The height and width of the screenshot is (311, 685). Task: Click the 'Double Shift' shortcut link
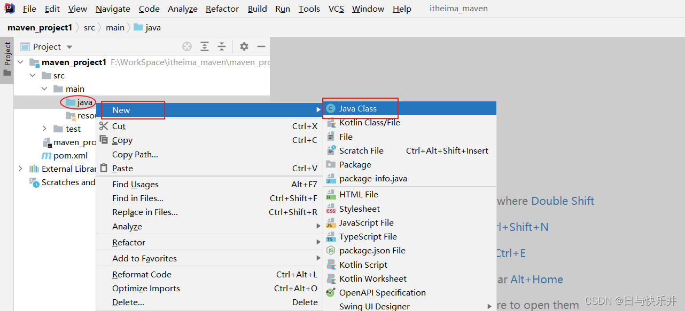point(562,201)
